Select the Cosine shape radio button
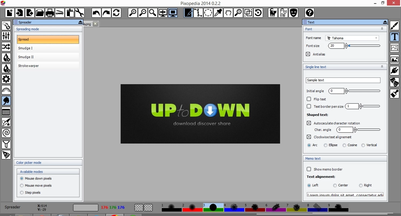 pos(344,145)
